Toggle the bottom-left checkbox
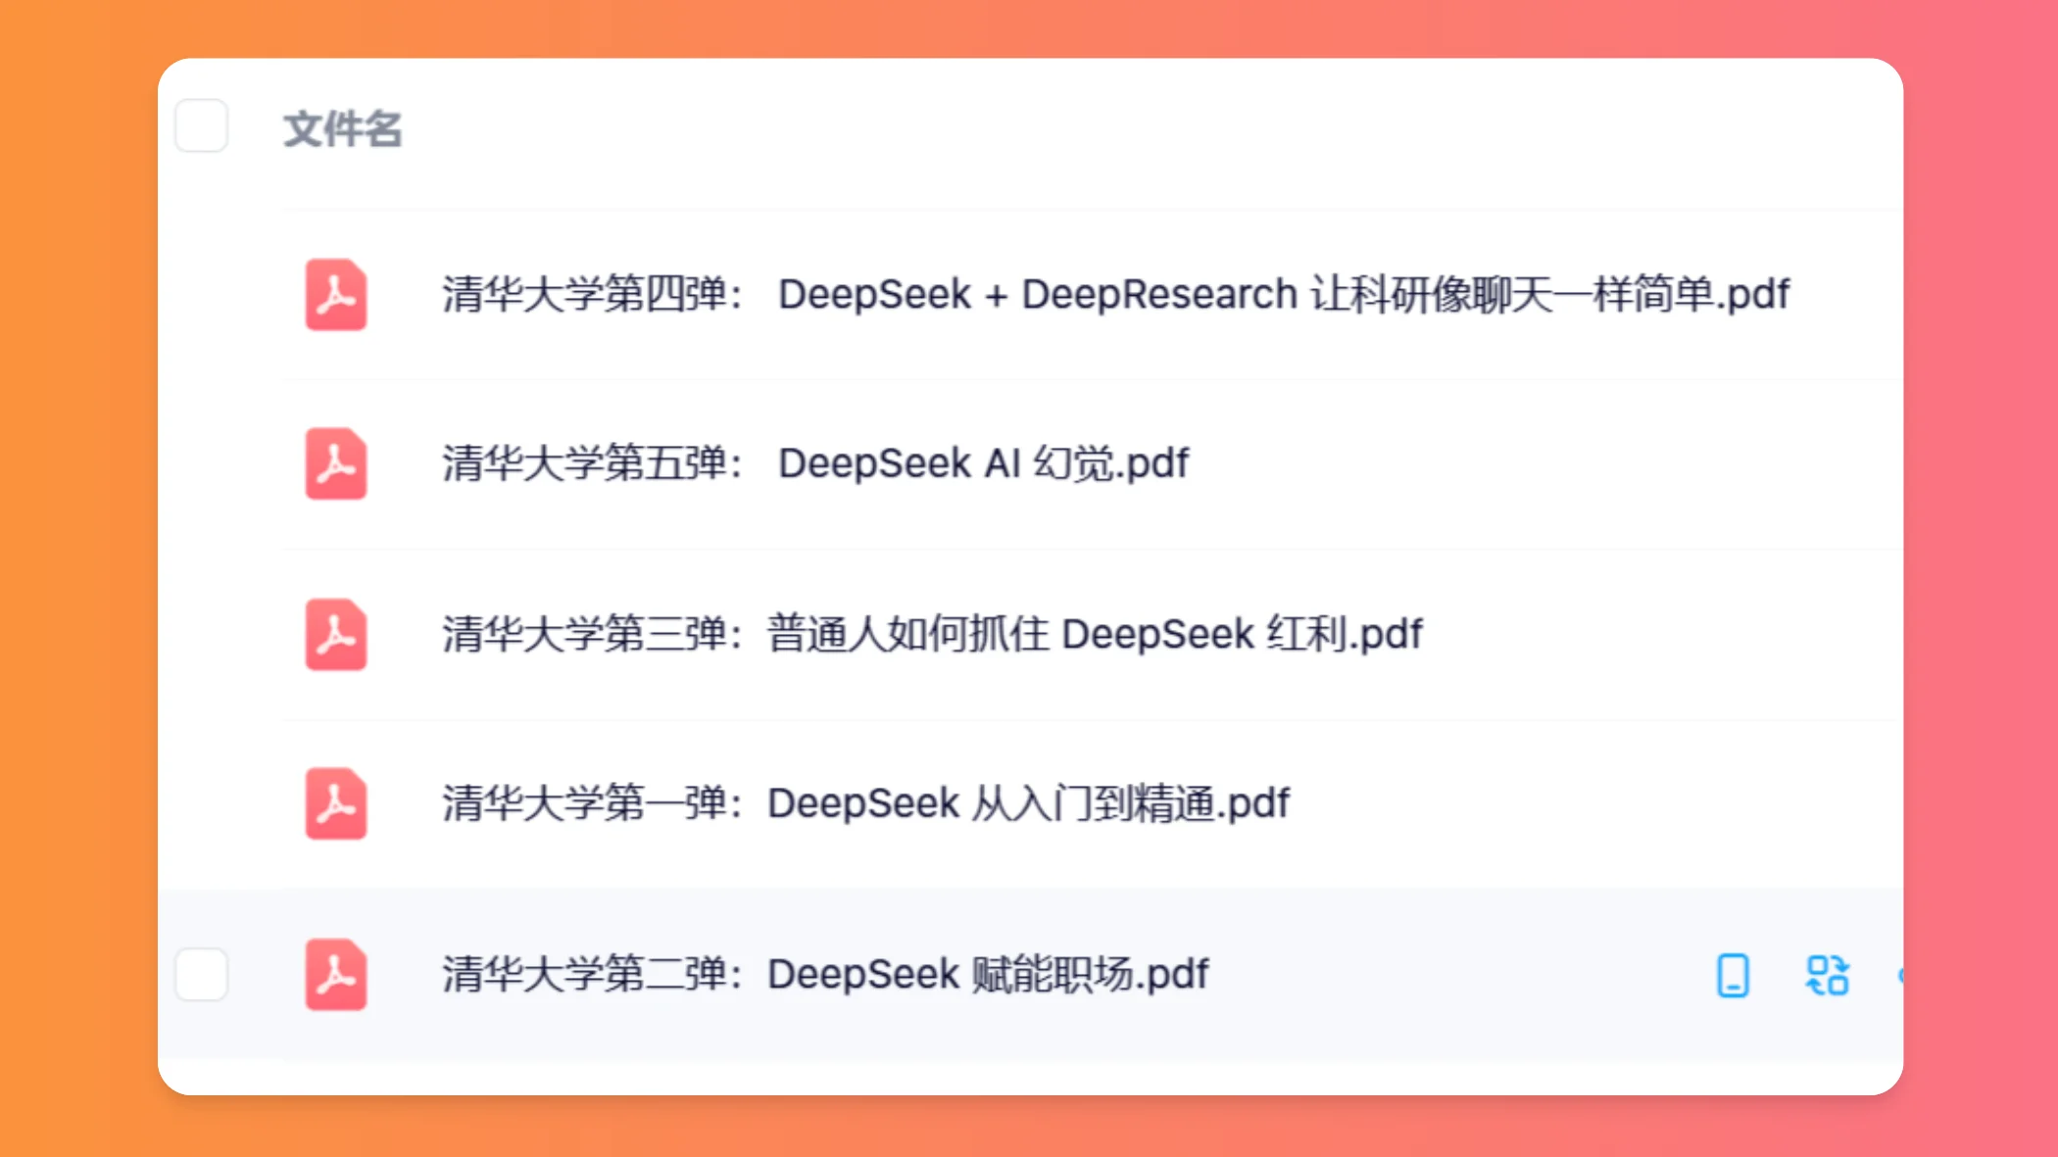This screenshot has height=1157, width=2058. (202, 974)
